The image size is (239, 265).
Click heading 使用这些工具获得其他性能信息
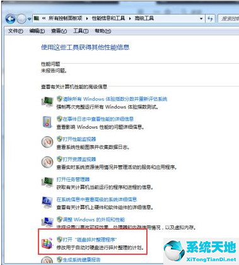tap(85, 47)
